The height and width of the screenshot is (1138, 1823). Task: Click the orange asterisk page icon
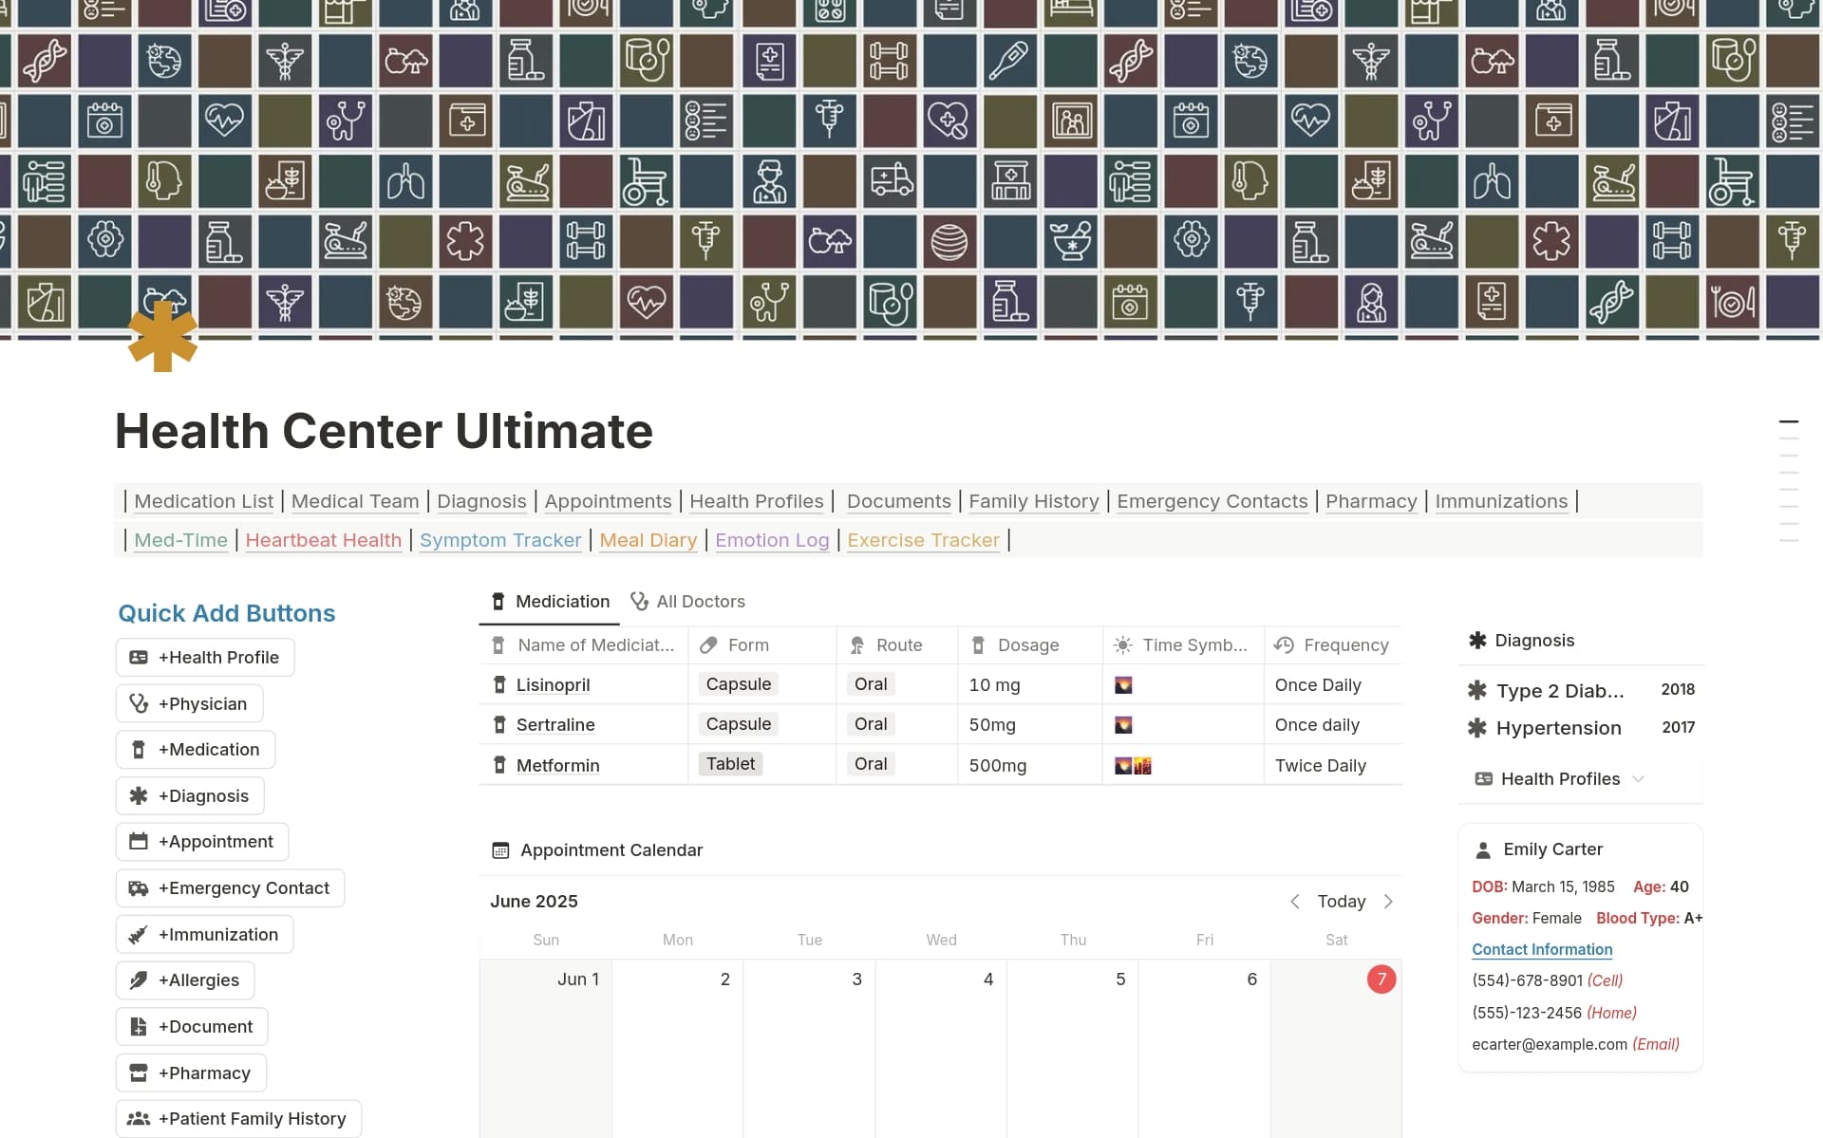click(162, 336)
